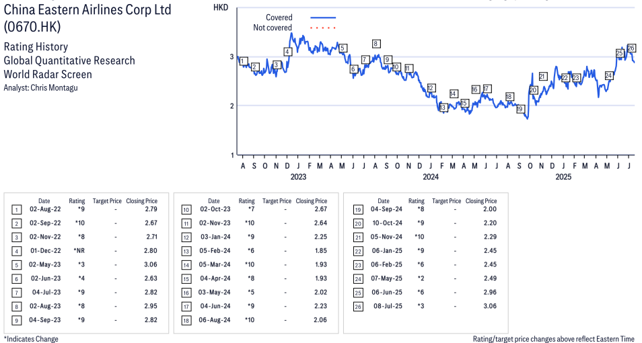Click chart marker 17 near June 2024

[487, 89]
